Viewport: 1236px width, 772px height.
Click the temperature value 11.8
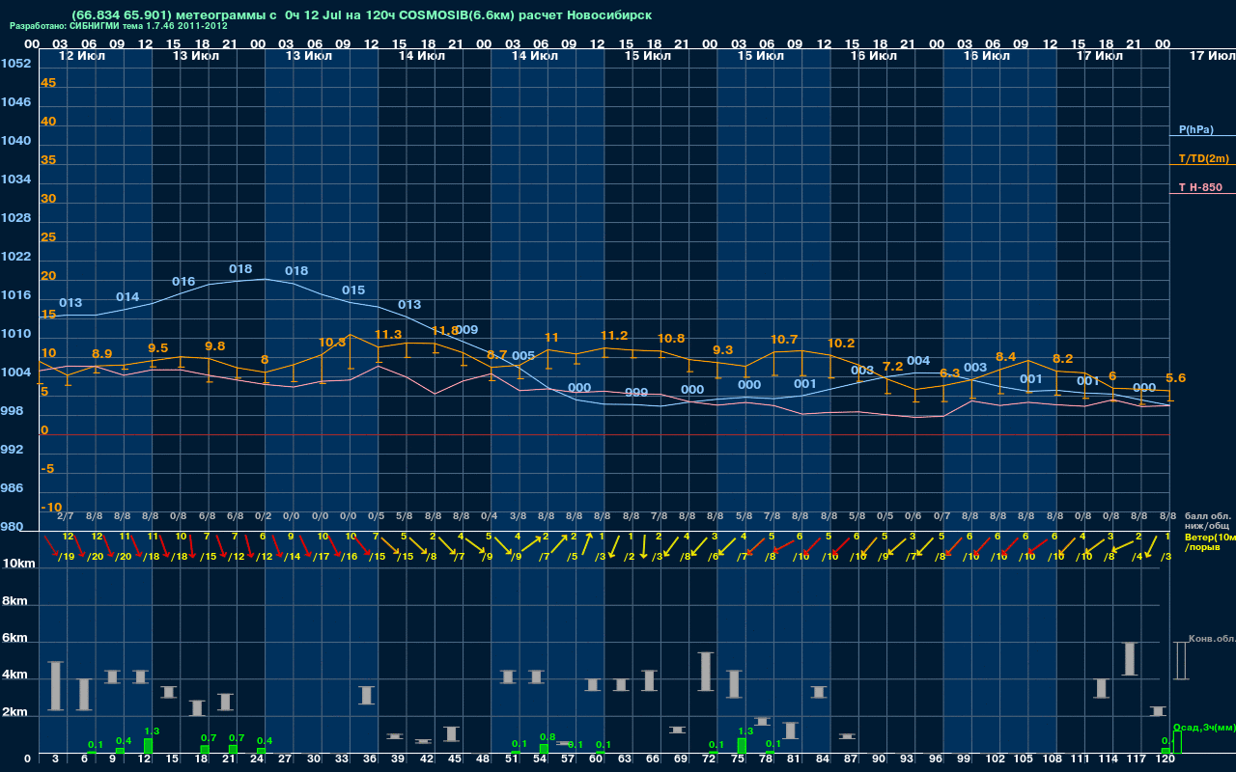(x=445, y=331)
